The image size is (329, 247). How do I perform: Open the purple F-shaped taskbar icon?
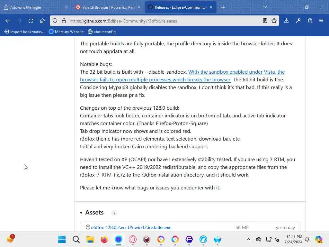point(189,239)
